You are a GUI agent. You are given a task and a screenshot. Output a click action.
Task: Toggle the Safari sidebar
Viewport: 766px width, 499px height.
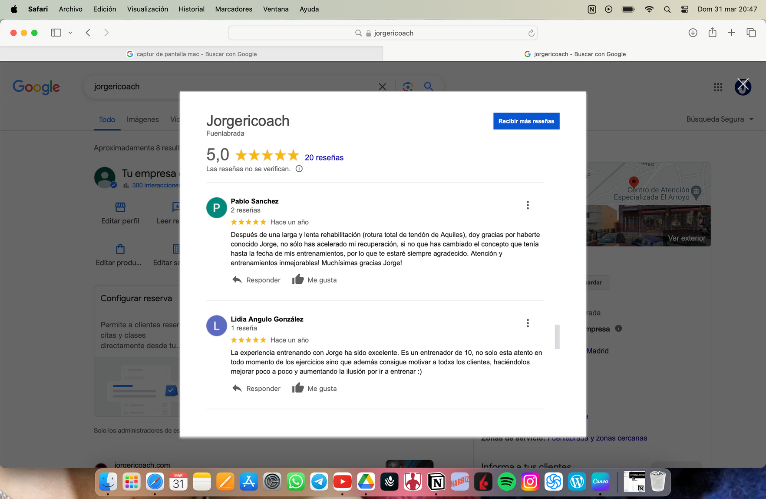(56, 33)
